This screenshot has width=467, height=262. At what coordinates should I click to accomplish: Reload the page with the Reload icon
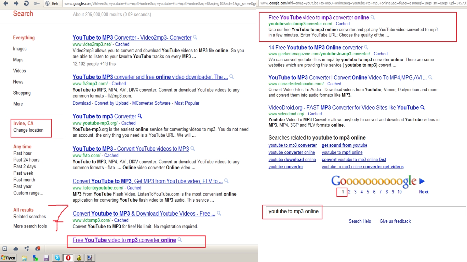pyautogui.click(x=26, y=3)
